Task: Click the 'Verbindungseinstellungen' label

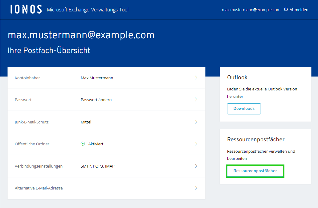Action: point(39,166)
